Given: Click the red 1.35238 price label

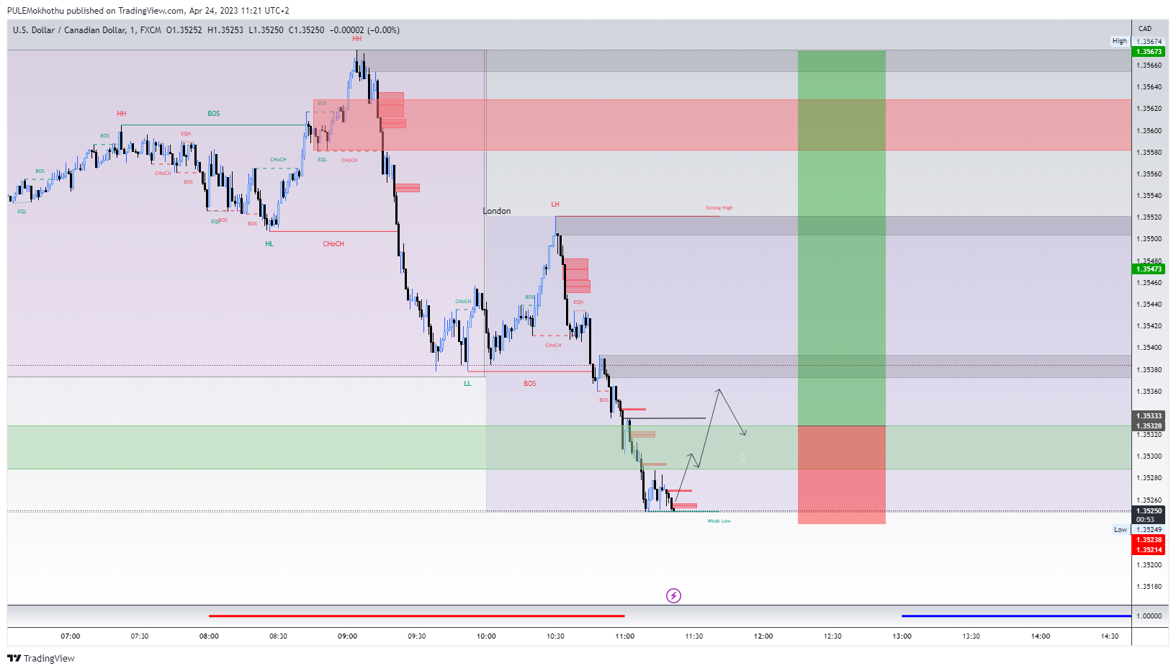Looking at the screenshot, I should [x=1149, y=540].
